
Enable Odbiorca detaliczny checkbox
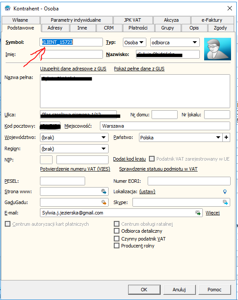click(116, 231)
